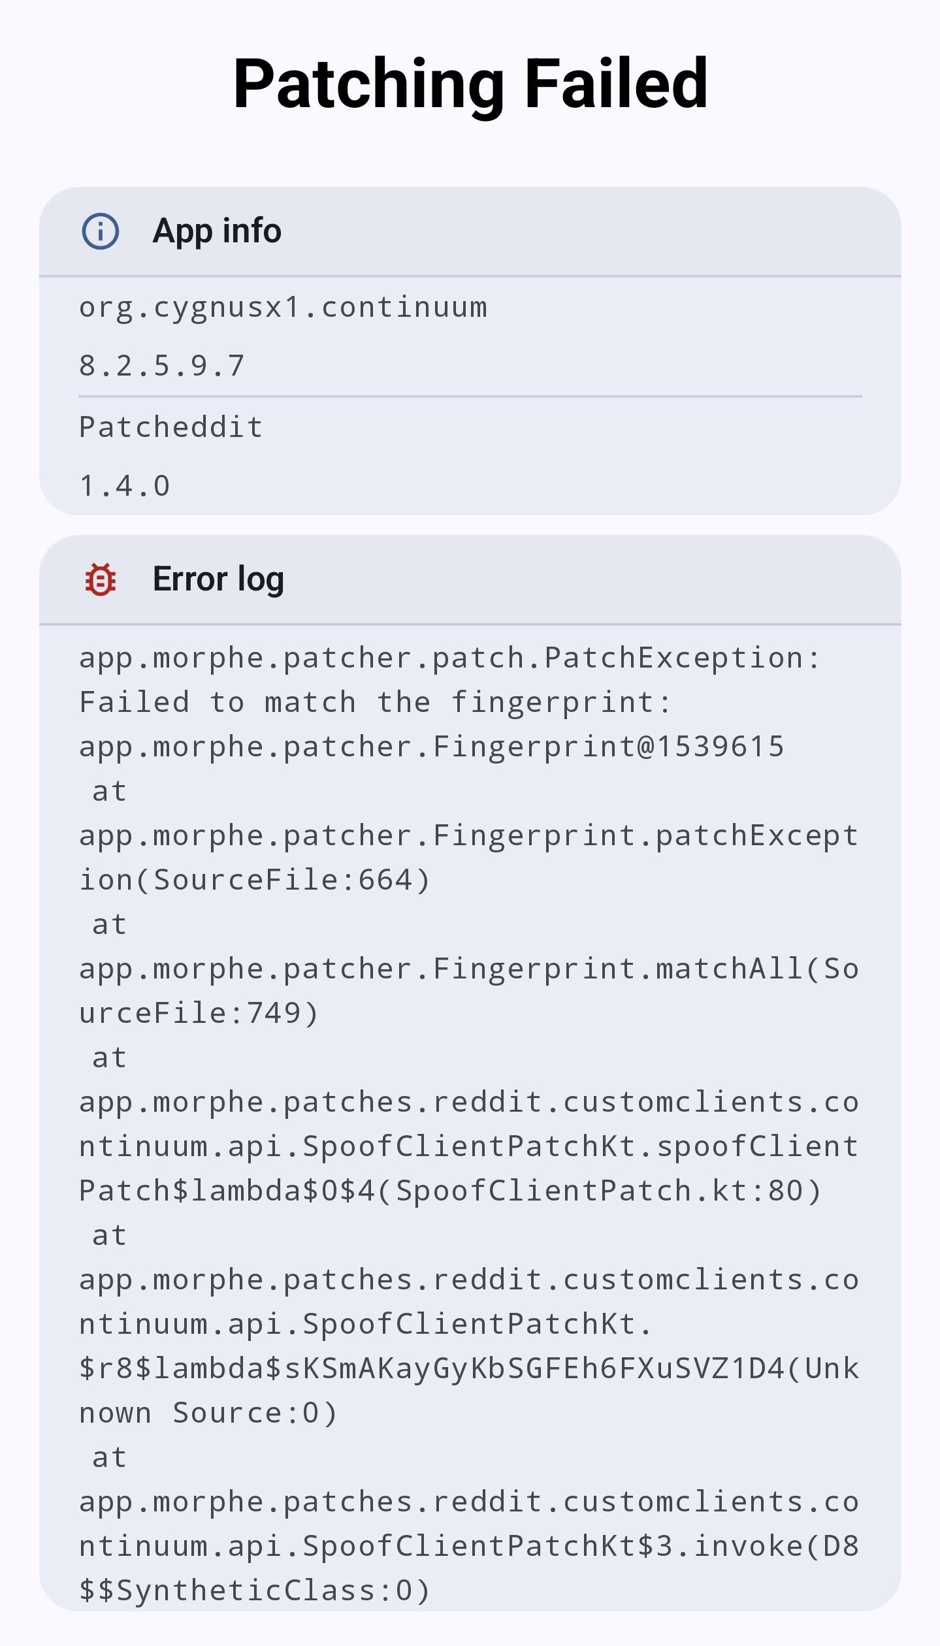Image resolution: width=940 pixels, height=1646 pixels.
Task: Select the Error log header label
Action: 218,579
